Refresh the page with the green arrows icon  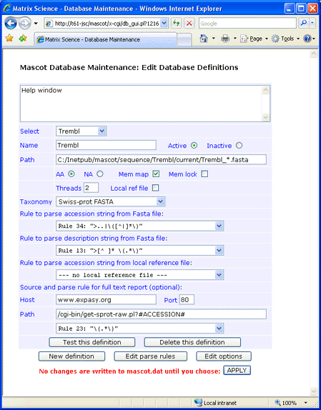(x=177, y=24)
